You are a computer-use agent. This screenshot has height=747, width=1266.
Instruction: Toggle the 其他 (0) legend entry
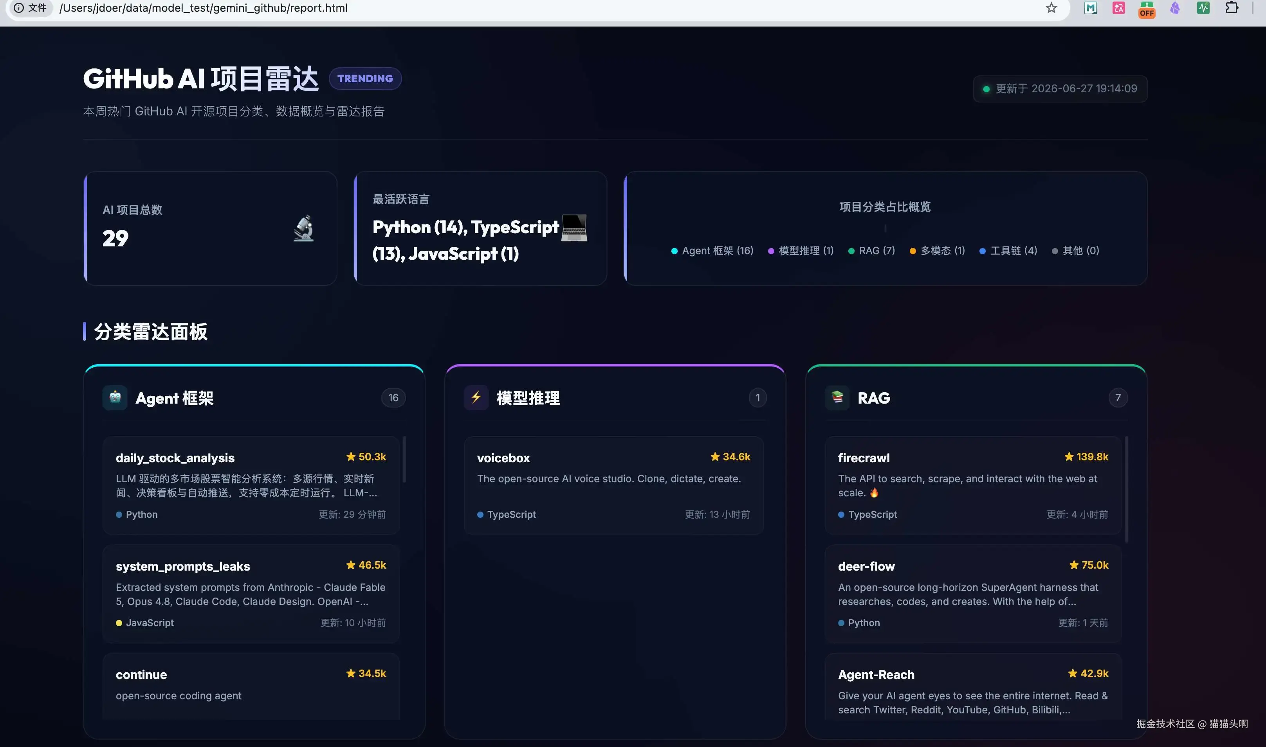pyautogui.click(x=1076, y=251)
